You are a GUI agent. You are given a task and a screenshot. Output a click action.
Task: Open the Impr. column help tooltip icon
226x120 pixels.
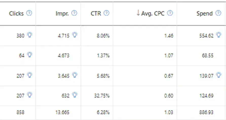pos(74,13)
